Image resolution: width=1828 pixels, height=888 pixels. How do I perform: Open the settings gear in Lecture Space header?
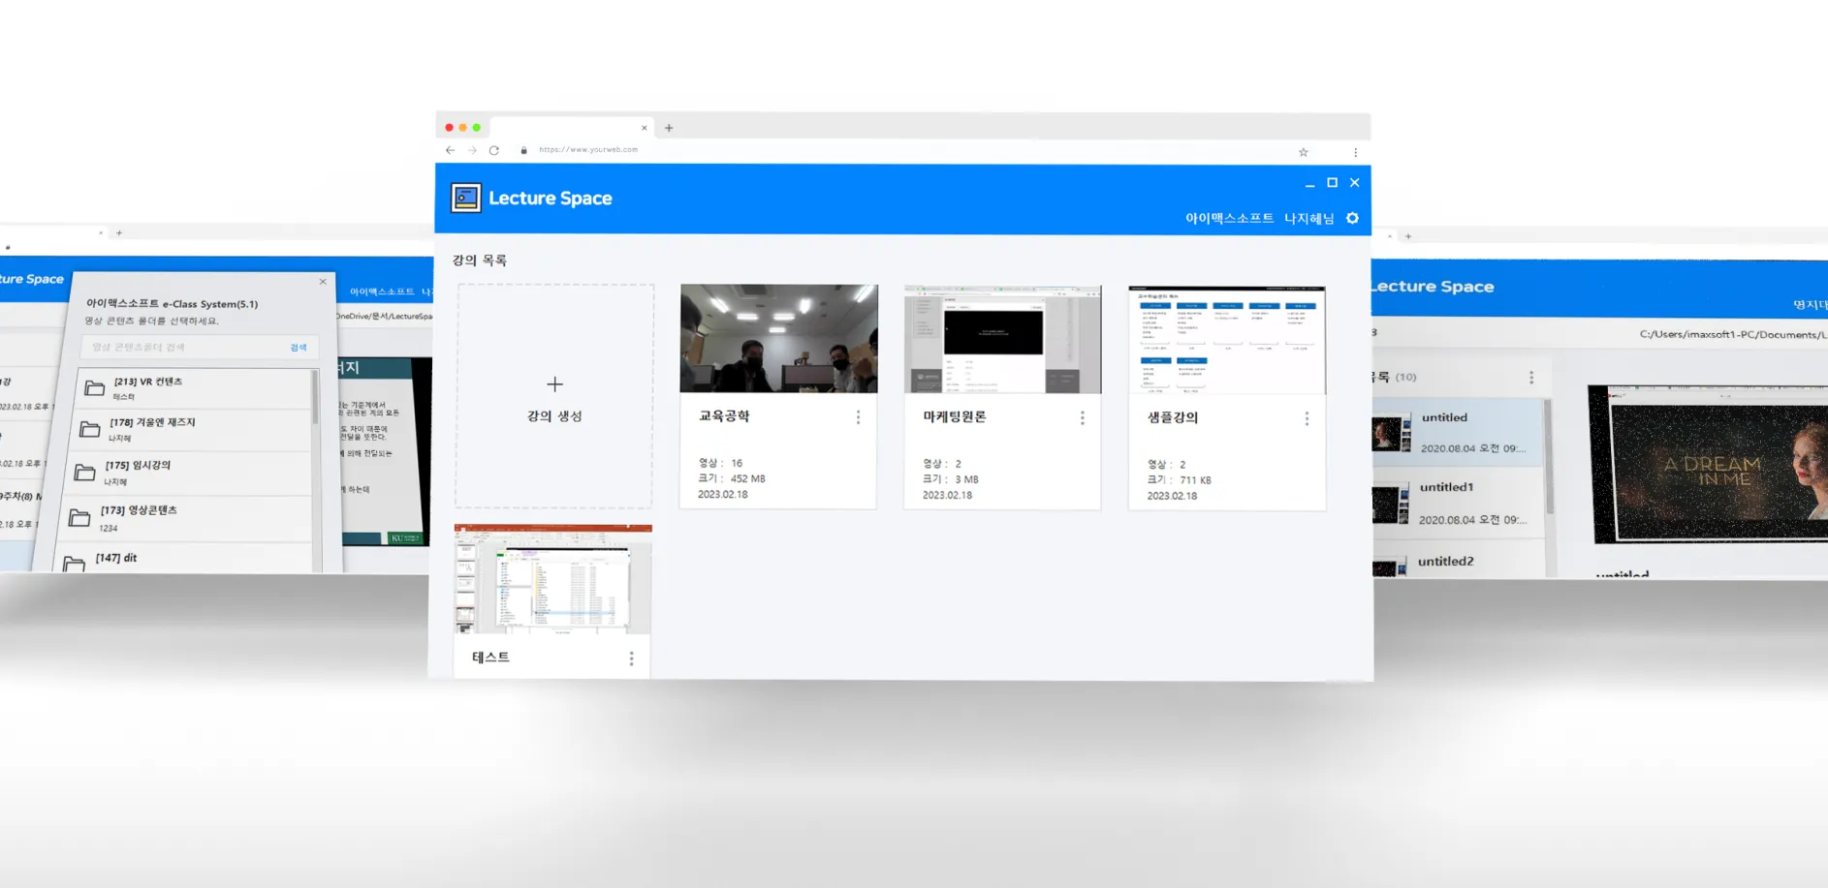[1352, 219]
